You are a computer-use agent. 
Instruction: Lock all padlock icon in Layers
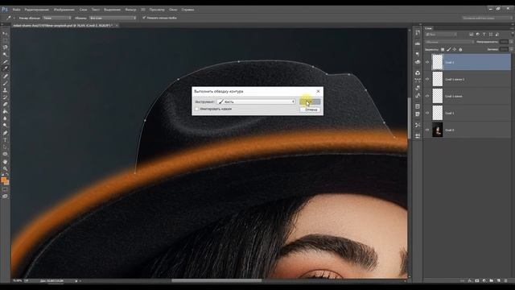(x=460, y=50)
